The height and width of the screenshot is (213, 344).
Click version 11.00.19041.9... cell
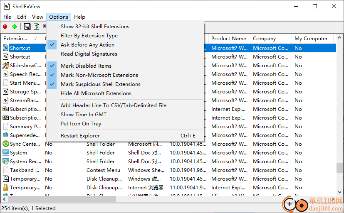click(188, 188)
